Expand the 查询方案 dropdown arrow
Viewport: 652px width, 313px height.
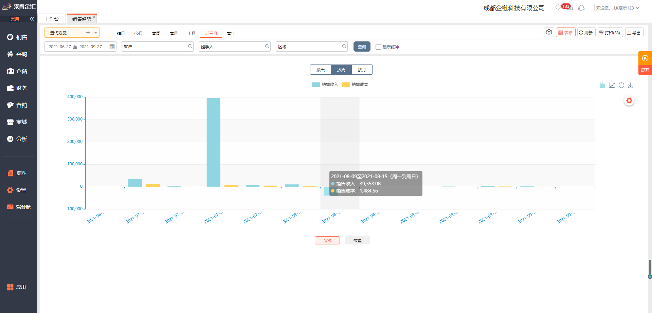96,33
